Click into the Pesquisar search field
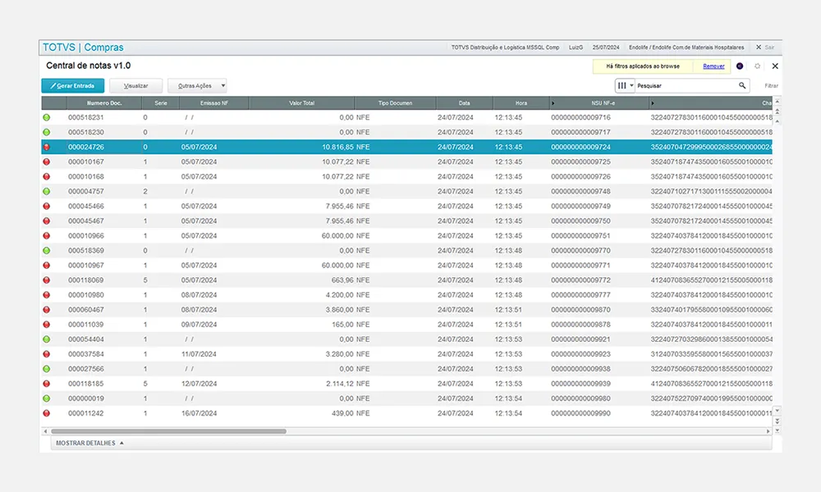Image resolution: width=821 pixels, height=492 pixels. coord(686,85)
